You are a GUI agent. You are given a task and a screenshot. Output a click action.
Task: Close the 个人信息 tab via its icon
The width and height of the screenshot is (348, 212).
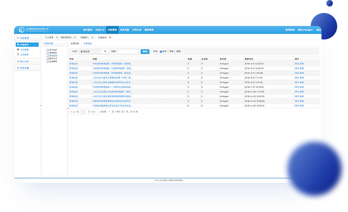[57, 37]
